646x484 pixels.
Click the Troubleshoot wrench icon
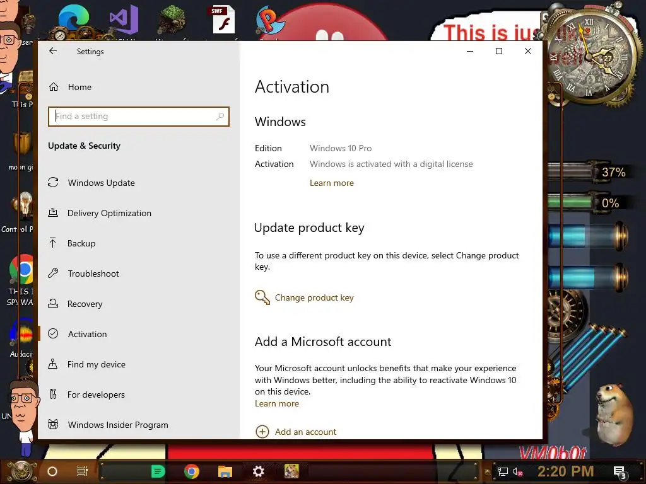[53, 273]
